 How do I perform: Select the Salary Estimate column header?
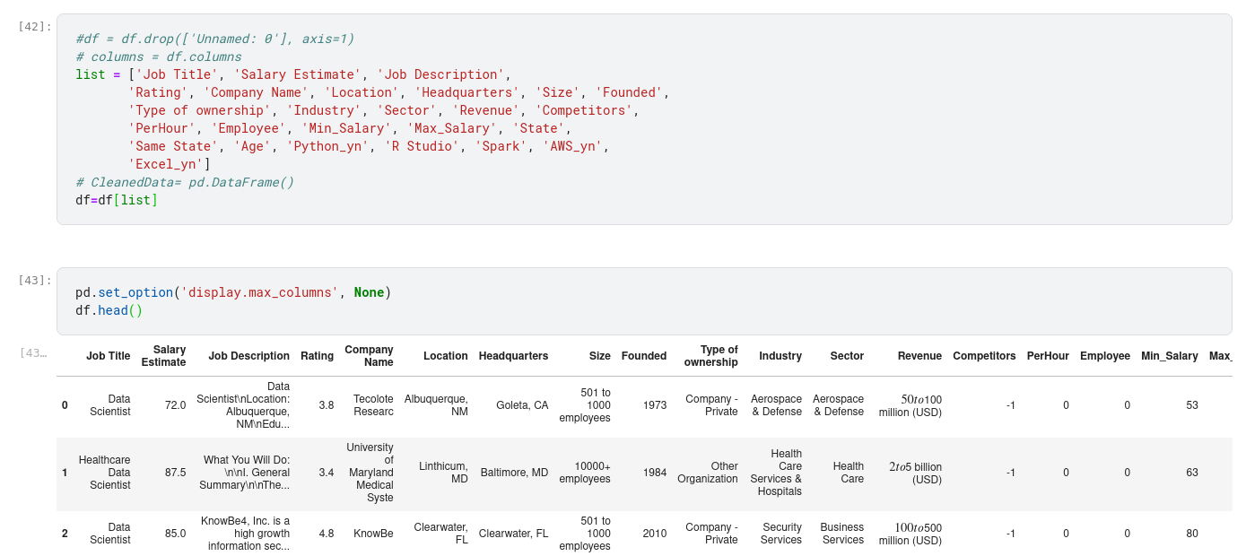pos(163,356)
